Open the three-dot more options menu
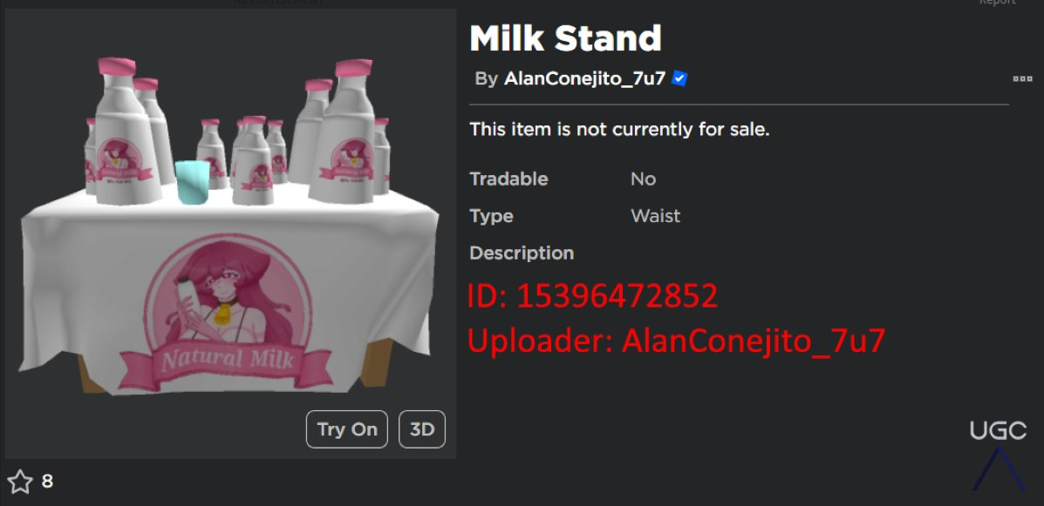Viewport: 1044px width, 506px height. pos(1022,78)
